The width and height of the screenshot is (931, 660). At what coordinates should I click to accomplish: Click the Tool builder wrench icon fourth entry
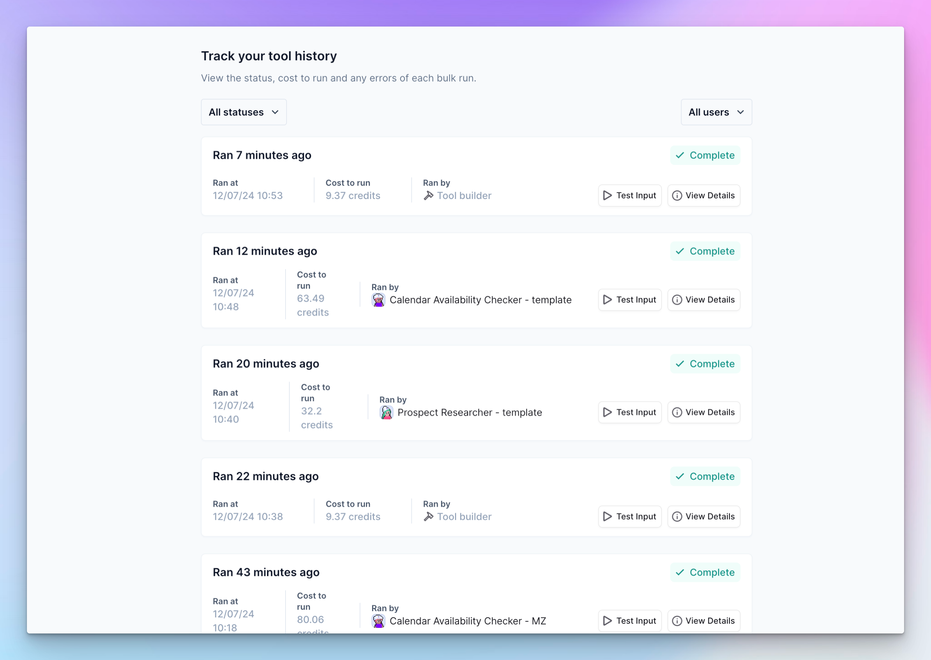click(x=429, y=516)
